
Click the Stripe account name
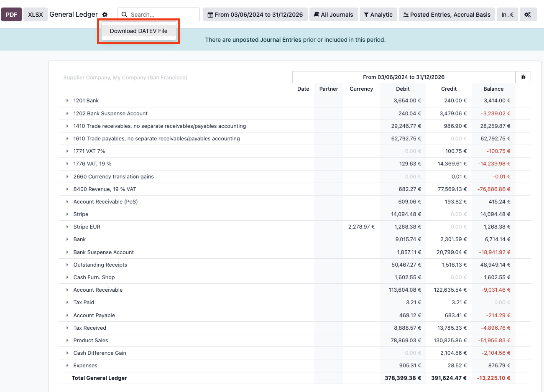pyautogui.click(x=81, y=214)
